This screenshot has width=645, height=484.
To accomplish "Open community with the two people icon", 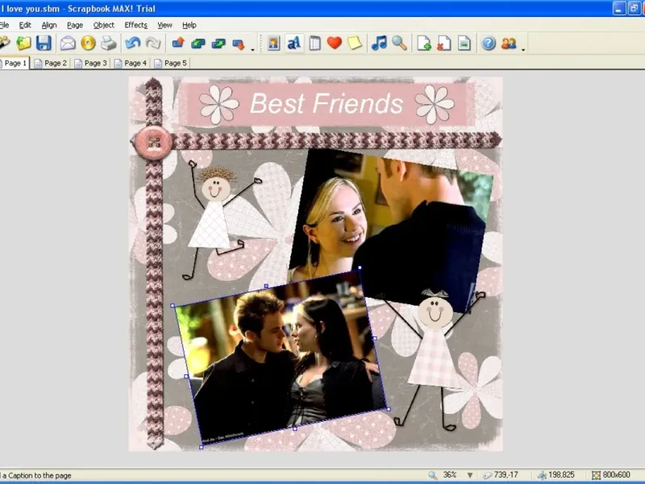I will pos(509,44).
